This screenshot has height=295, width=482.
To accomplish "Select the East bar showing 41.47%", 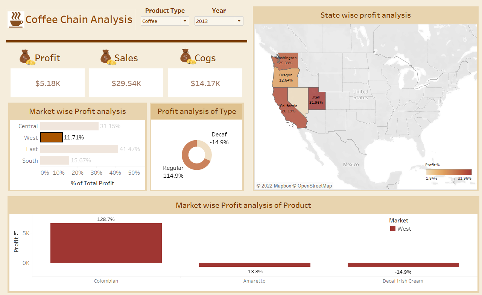I will coord(79,149).
